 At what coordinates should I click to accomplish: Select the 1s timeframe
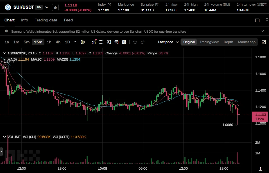pyautogui.click(x=7, y=42)
